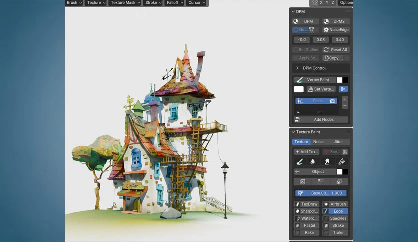Click the camera icon on Face ... entry
Image resolution: width=418 pixels, height=242 pixels.
(x=332, y=101)
